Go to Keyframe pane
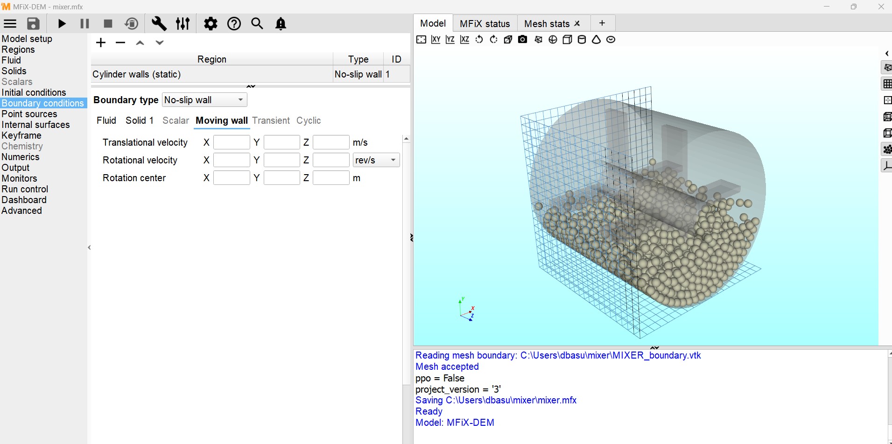 point(21,135)
